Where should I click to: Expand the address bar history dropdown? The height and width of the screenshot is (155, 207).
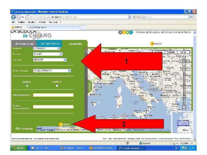point(129,17)
